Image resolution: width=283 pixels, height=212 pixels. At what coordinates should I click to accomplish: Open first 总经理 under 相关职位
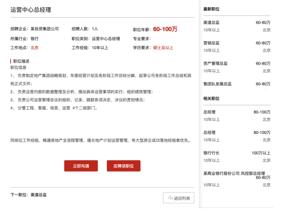pyautogui.click(x=209, y=112)
